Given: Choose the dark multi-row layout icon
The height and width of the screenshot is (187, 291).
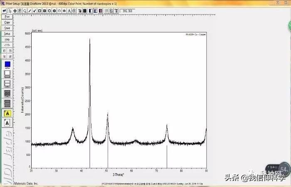Looking at the screenshot, I should coord(7,93).
